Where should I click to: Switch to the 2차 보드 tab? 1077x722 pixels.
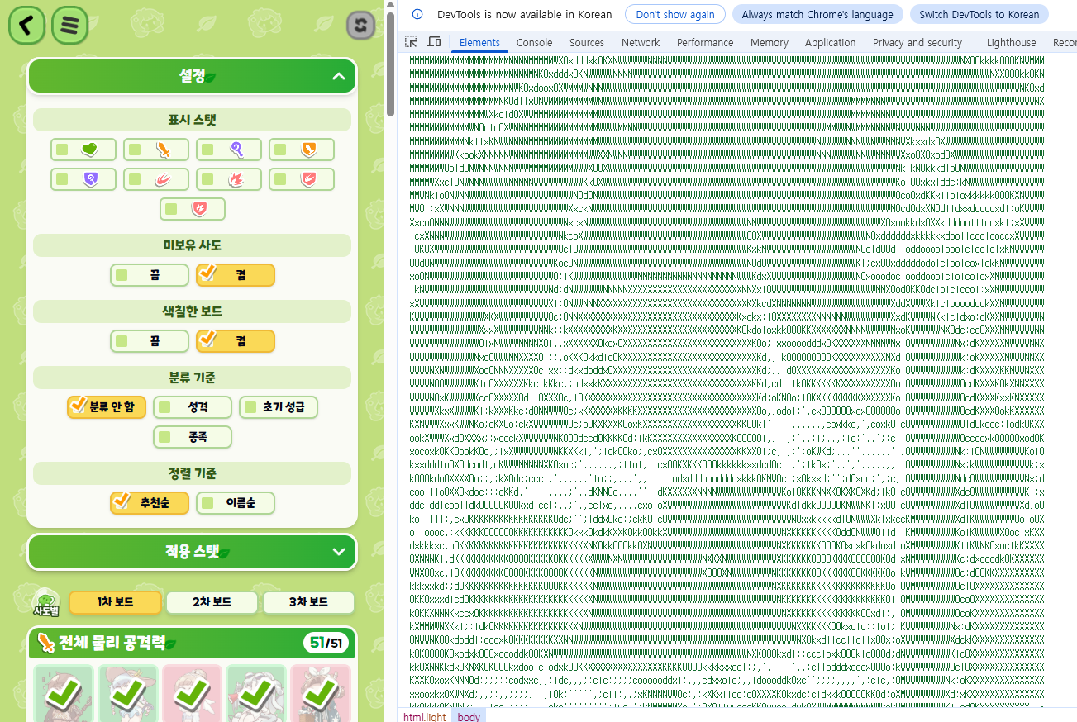pyautogui.click(x=212, y=602)
